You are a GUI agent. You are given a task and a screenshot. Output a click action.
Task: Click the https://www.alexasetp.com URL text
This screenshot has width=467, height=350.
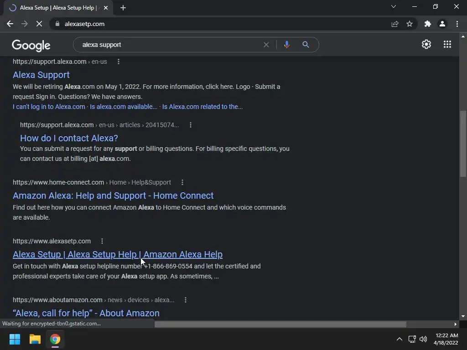point(52,241)
